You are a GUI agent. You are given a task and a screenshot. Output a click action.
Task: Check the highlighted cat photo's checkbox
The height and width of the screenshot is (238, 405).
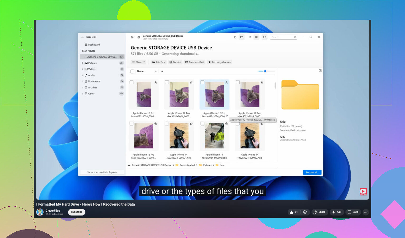[202, 82]
